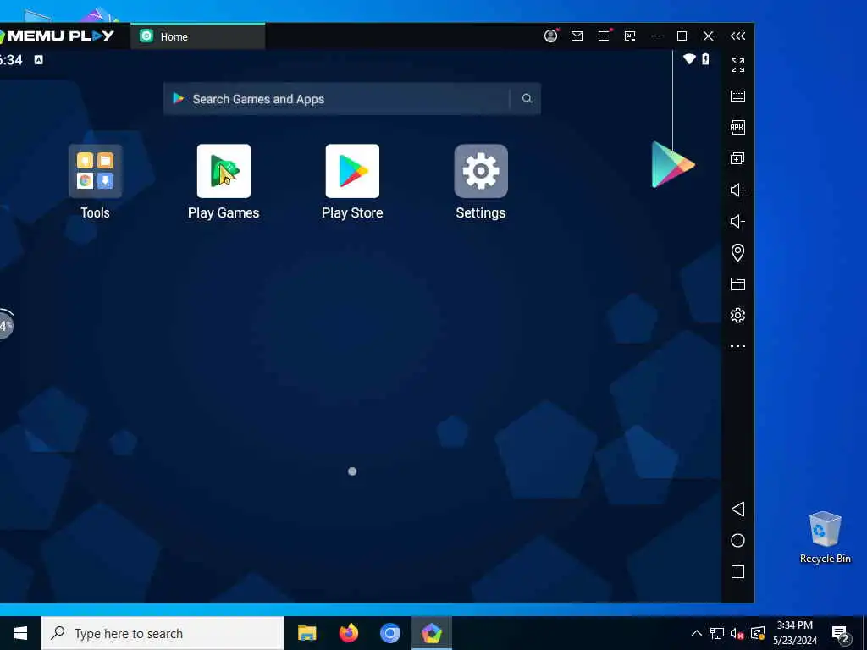This screenshot has height=650, width=867.
Task: Open MEmu system settings gear in sidebar
Action: click(x=737, y=315)
